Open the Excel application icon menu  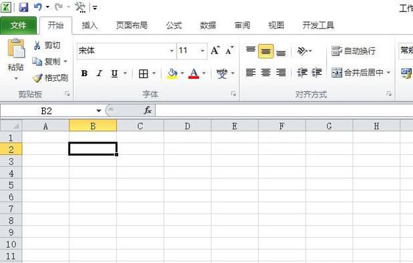[6, 7]
